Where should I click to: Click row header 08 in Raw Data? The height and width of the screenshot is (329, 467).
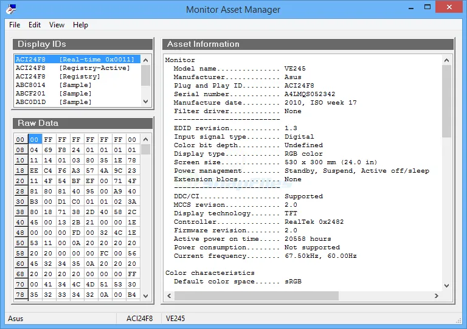pyautogui.click(x=20, y=150)
